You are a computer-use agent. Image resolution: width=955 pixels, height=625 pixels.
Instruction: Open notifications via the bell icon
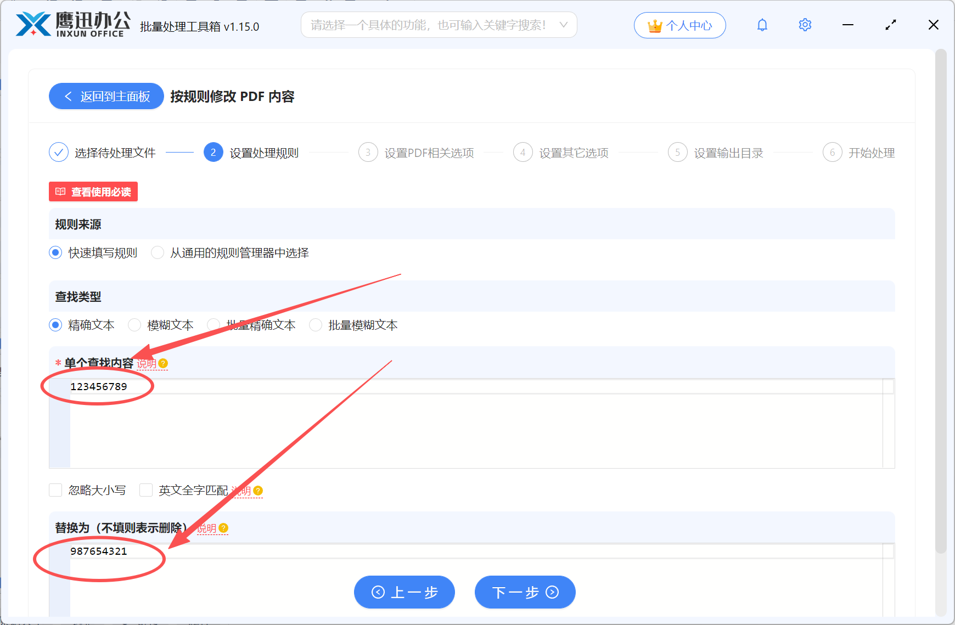[x=762, y=25]
